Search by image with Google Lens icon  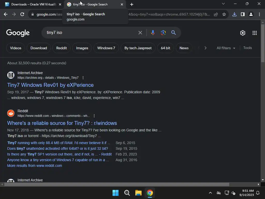pos(163,33)
